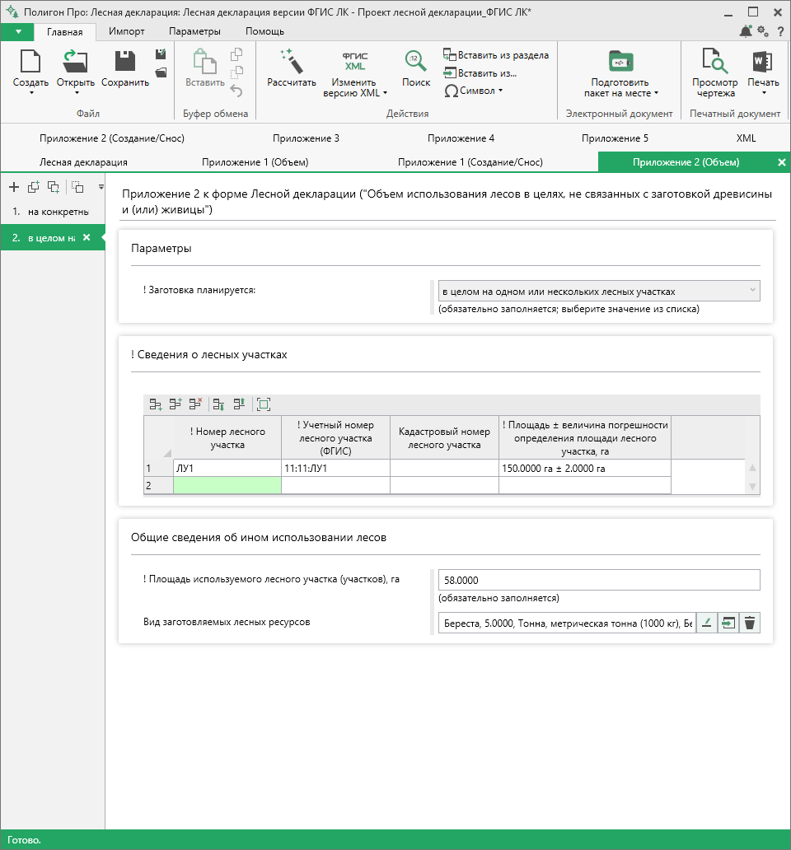The image size is (791, 850).
Task: Open sidebar toolbar overflow arrow
Action: (x=101, y=187)
